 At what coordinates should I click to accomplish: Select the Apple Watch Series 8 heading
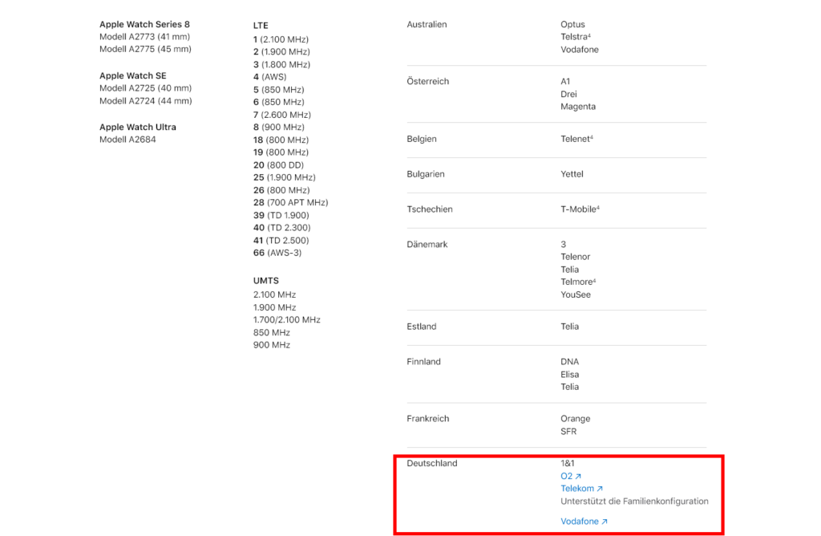point(144,24)
